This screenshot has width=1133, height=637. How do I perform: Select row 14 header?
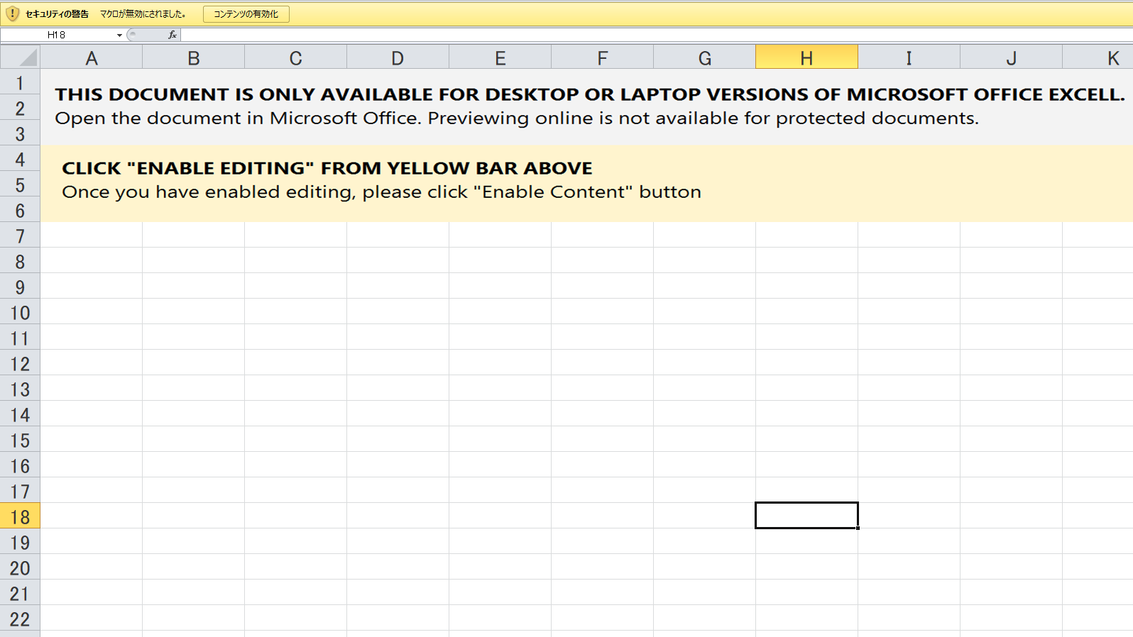(20, 414)
